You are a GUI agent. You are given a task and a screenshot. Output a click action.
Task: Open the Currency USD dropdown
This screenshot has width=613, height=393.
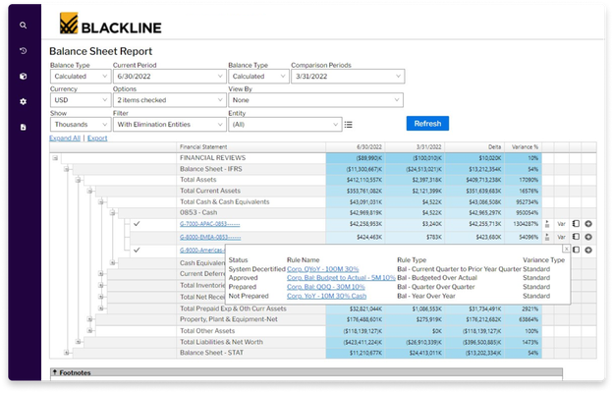[81, 100]
